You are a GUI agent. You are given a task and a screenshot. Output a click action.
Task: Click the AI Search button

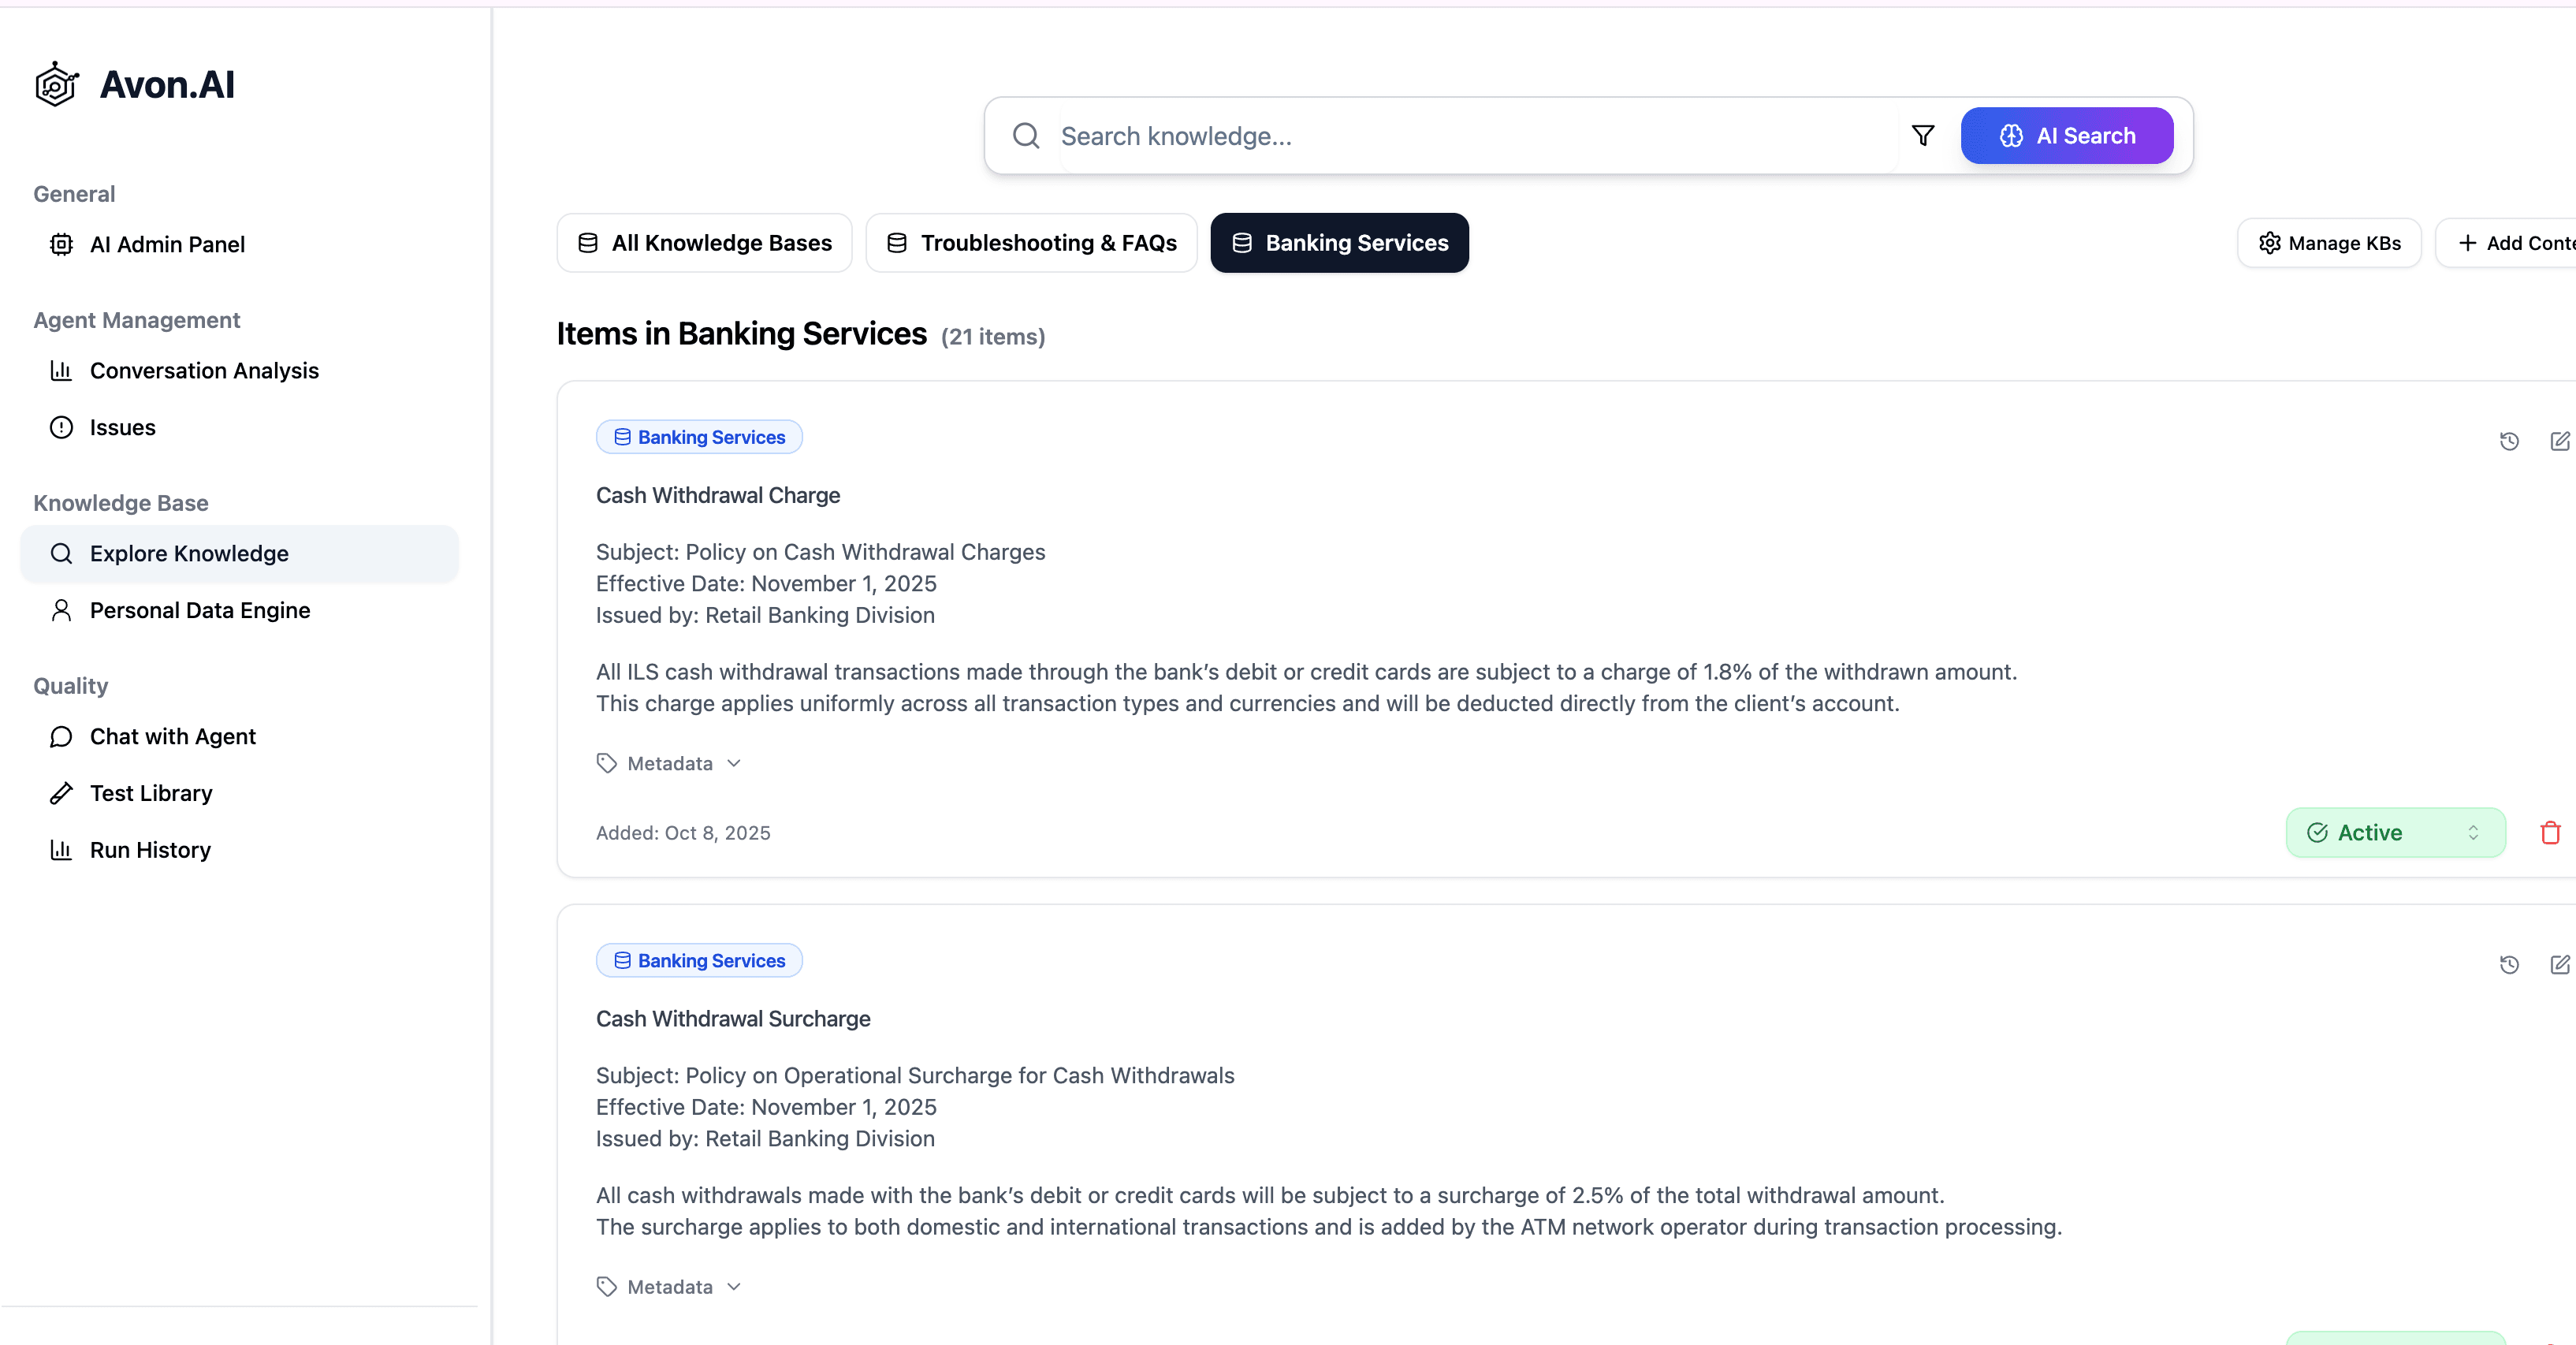pos(2066,136)
